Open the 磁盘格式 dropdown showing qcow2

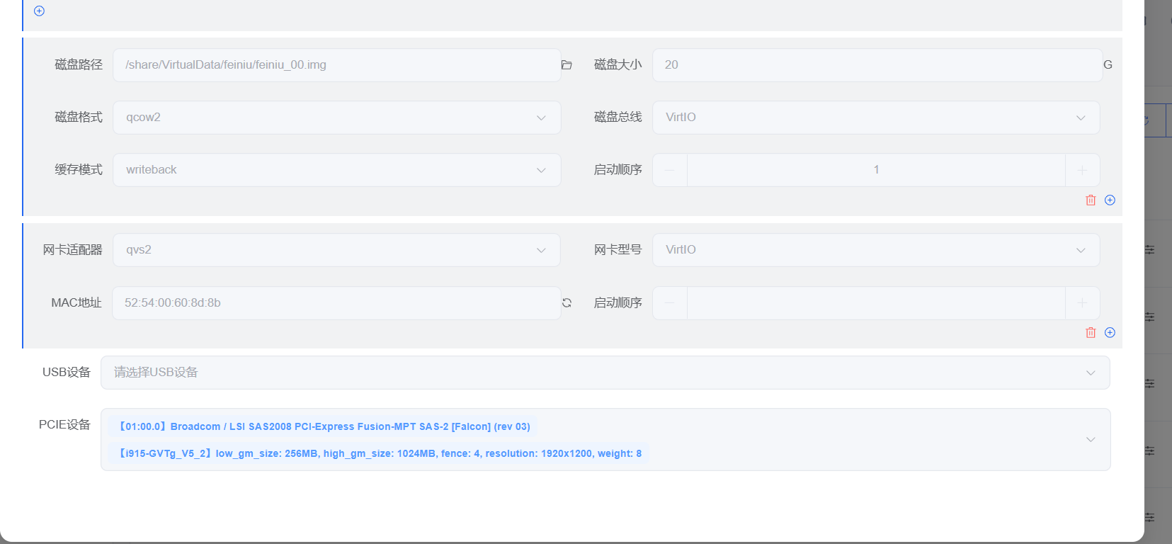pyautogui.click(x=337, y=118)
